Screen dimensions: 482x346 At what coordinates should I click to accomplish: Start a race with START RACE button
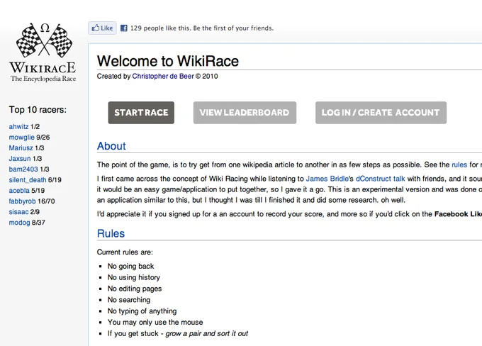click(141, 113)
